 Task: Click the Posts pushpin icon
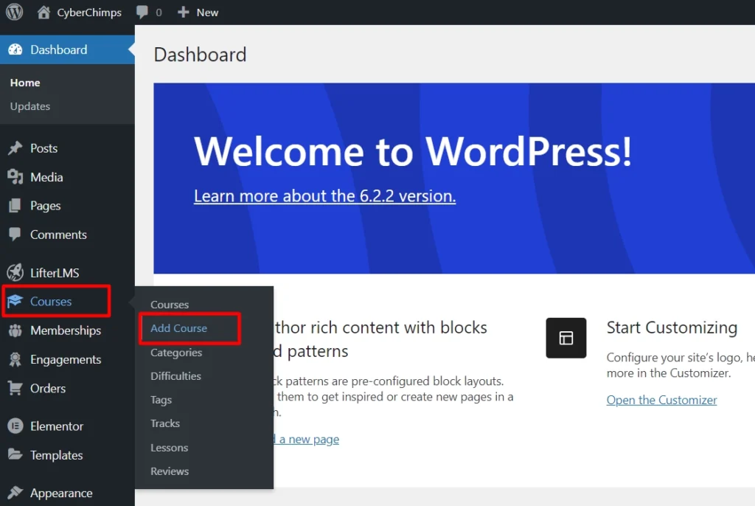point(15,148)
